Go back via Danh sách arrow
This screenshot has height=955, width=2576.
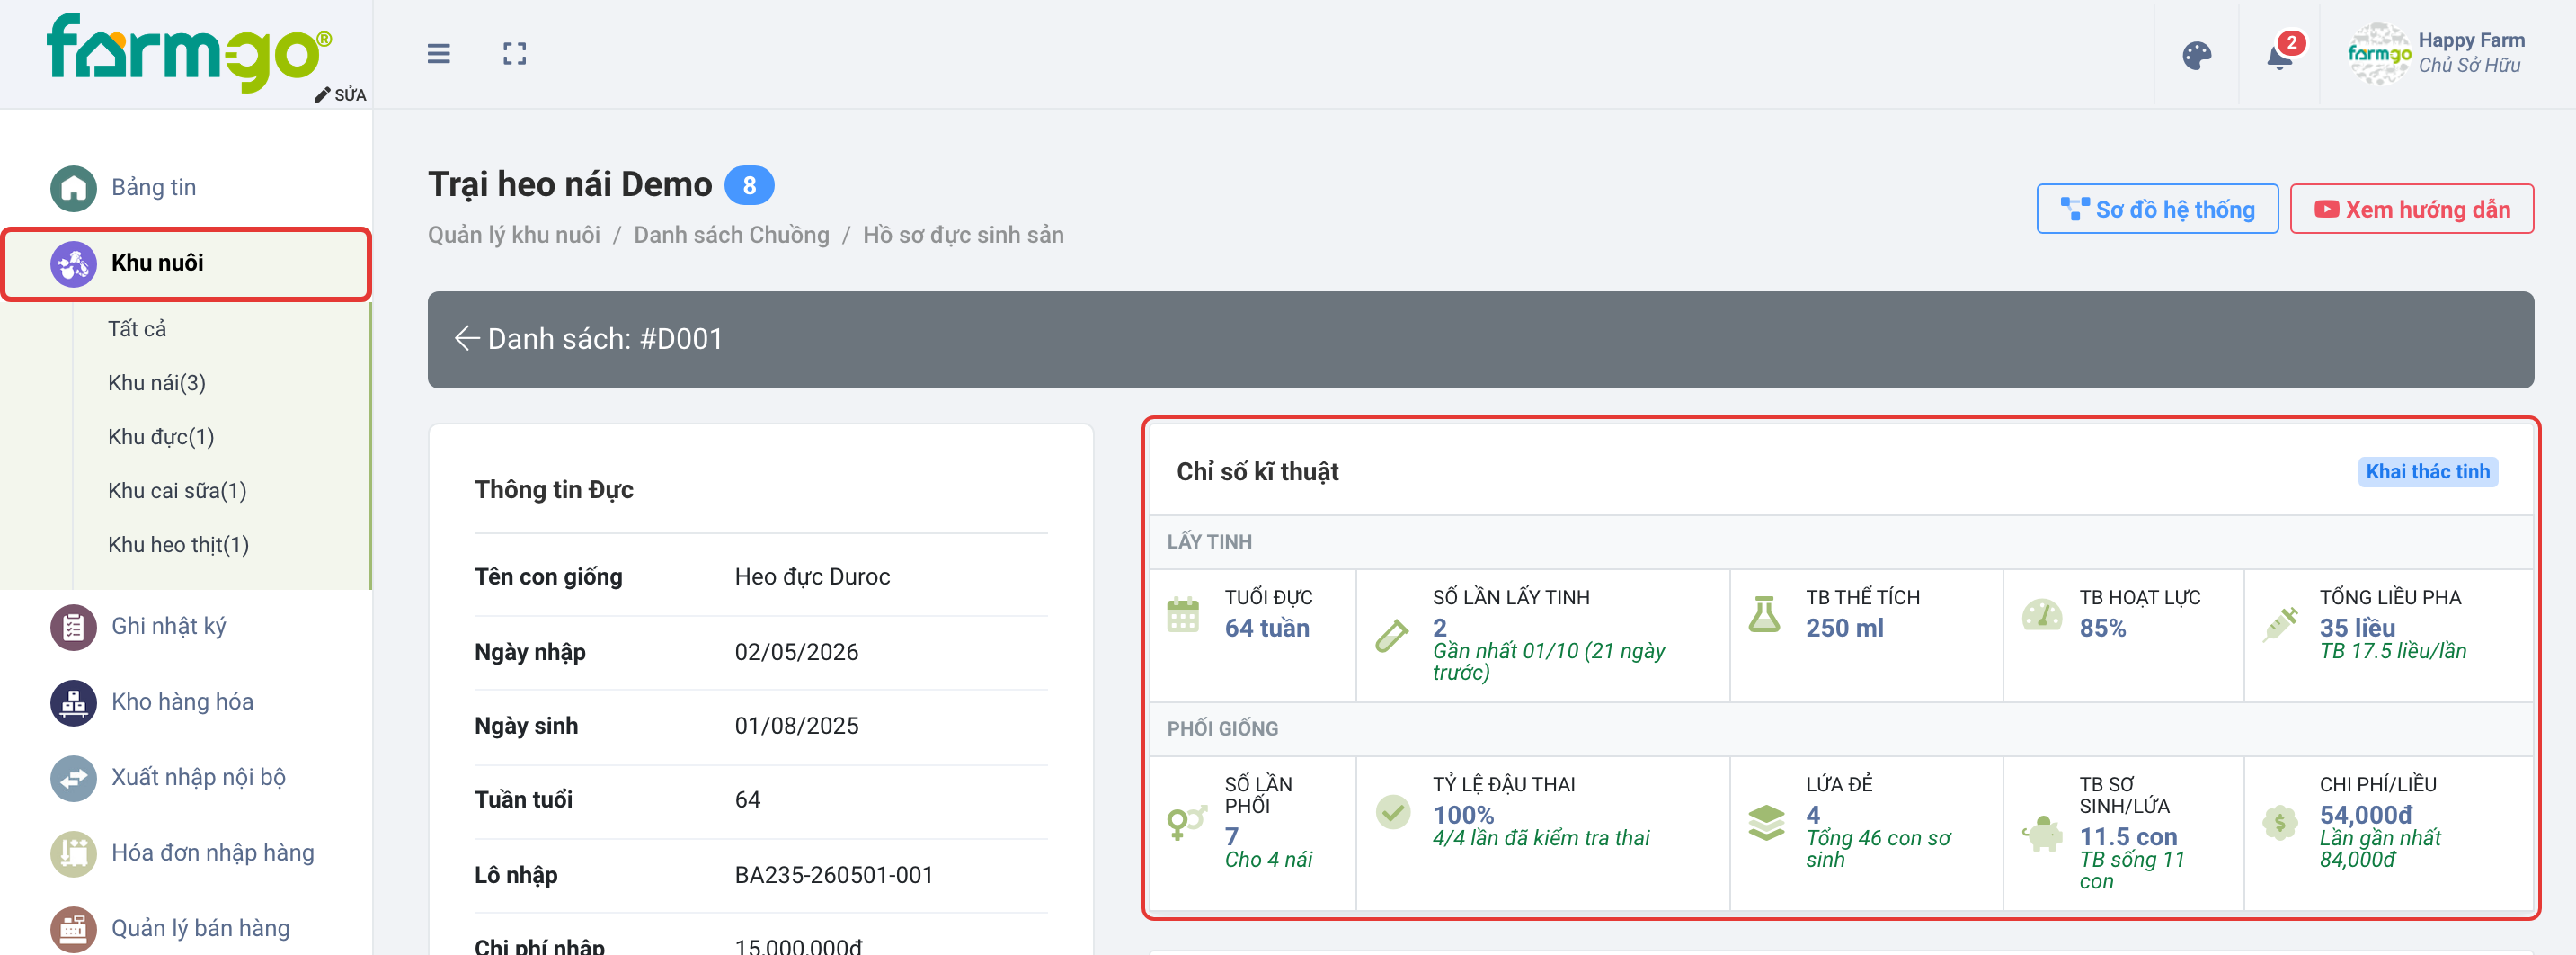(x=466, y=339)
